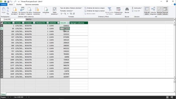Toggle Área de cálculo
The width and height of the screenshot is (176, 99).
pyautogui.click(x=165, y=11)
